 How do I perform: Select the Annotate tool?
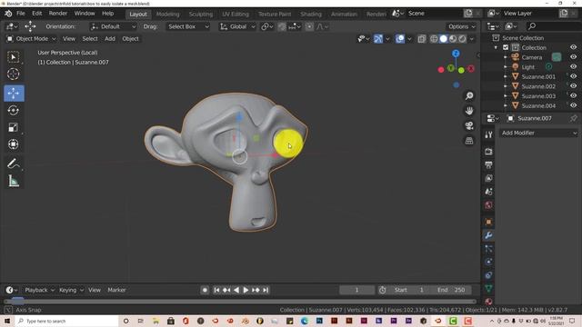tap(14, 163)
